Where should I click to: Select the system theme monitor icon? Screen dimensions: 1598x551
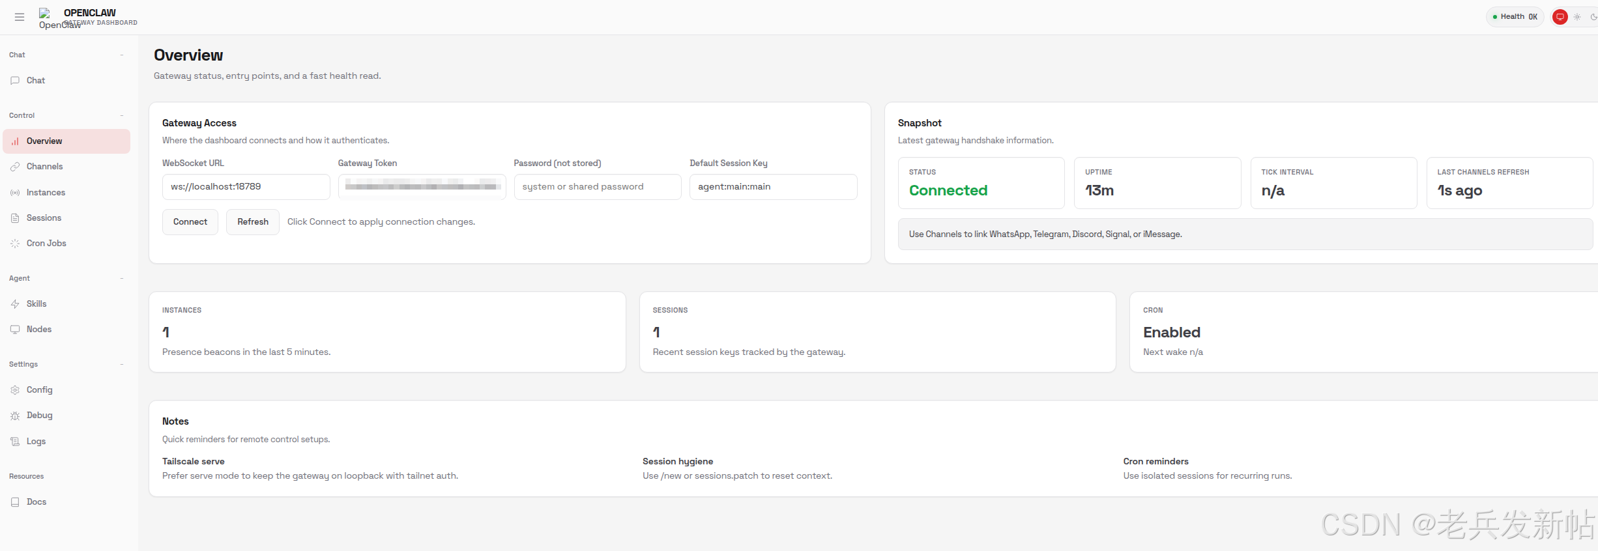1560,17
